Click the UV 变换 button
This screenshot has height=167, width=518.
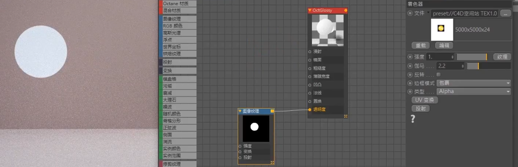tap(425, 100)
